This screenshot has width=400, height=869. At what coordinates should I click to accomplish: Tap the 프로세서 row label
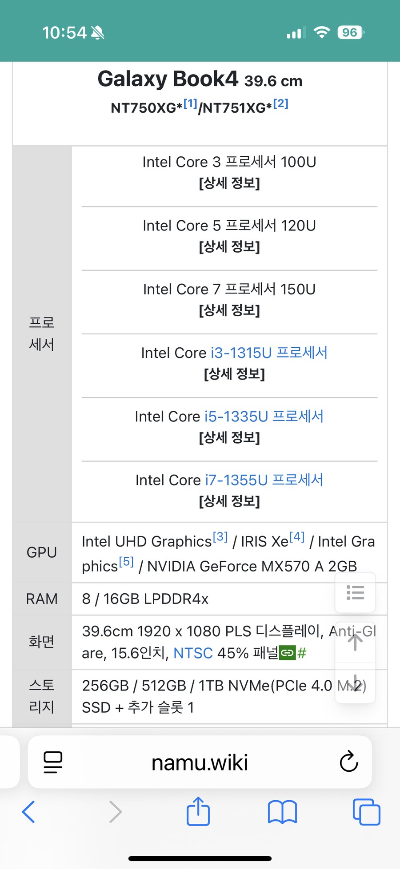coord(42,333)
